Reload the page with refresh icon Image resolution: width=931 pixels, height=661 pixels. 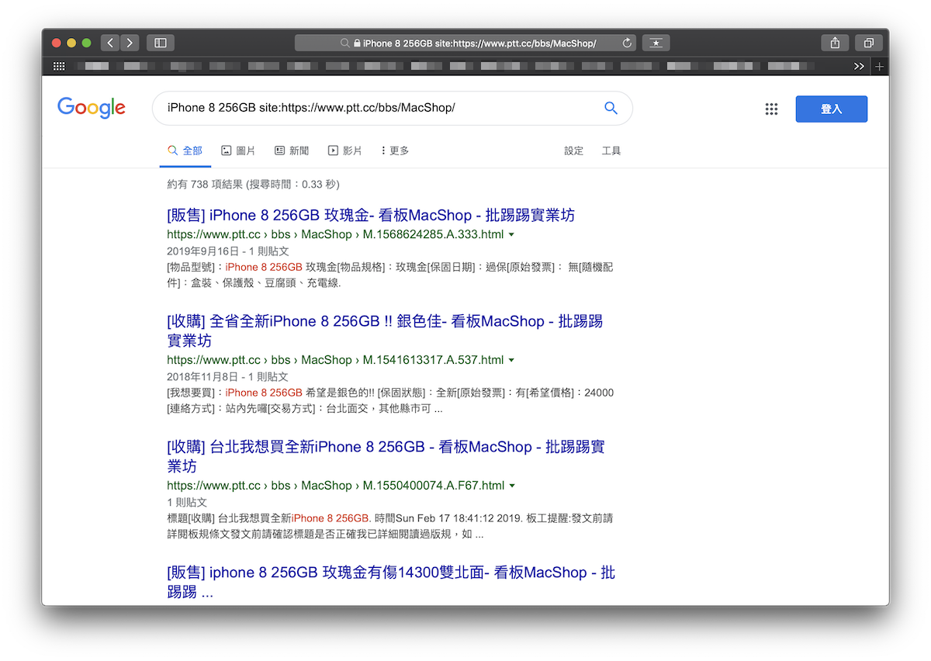click(627, 43)
